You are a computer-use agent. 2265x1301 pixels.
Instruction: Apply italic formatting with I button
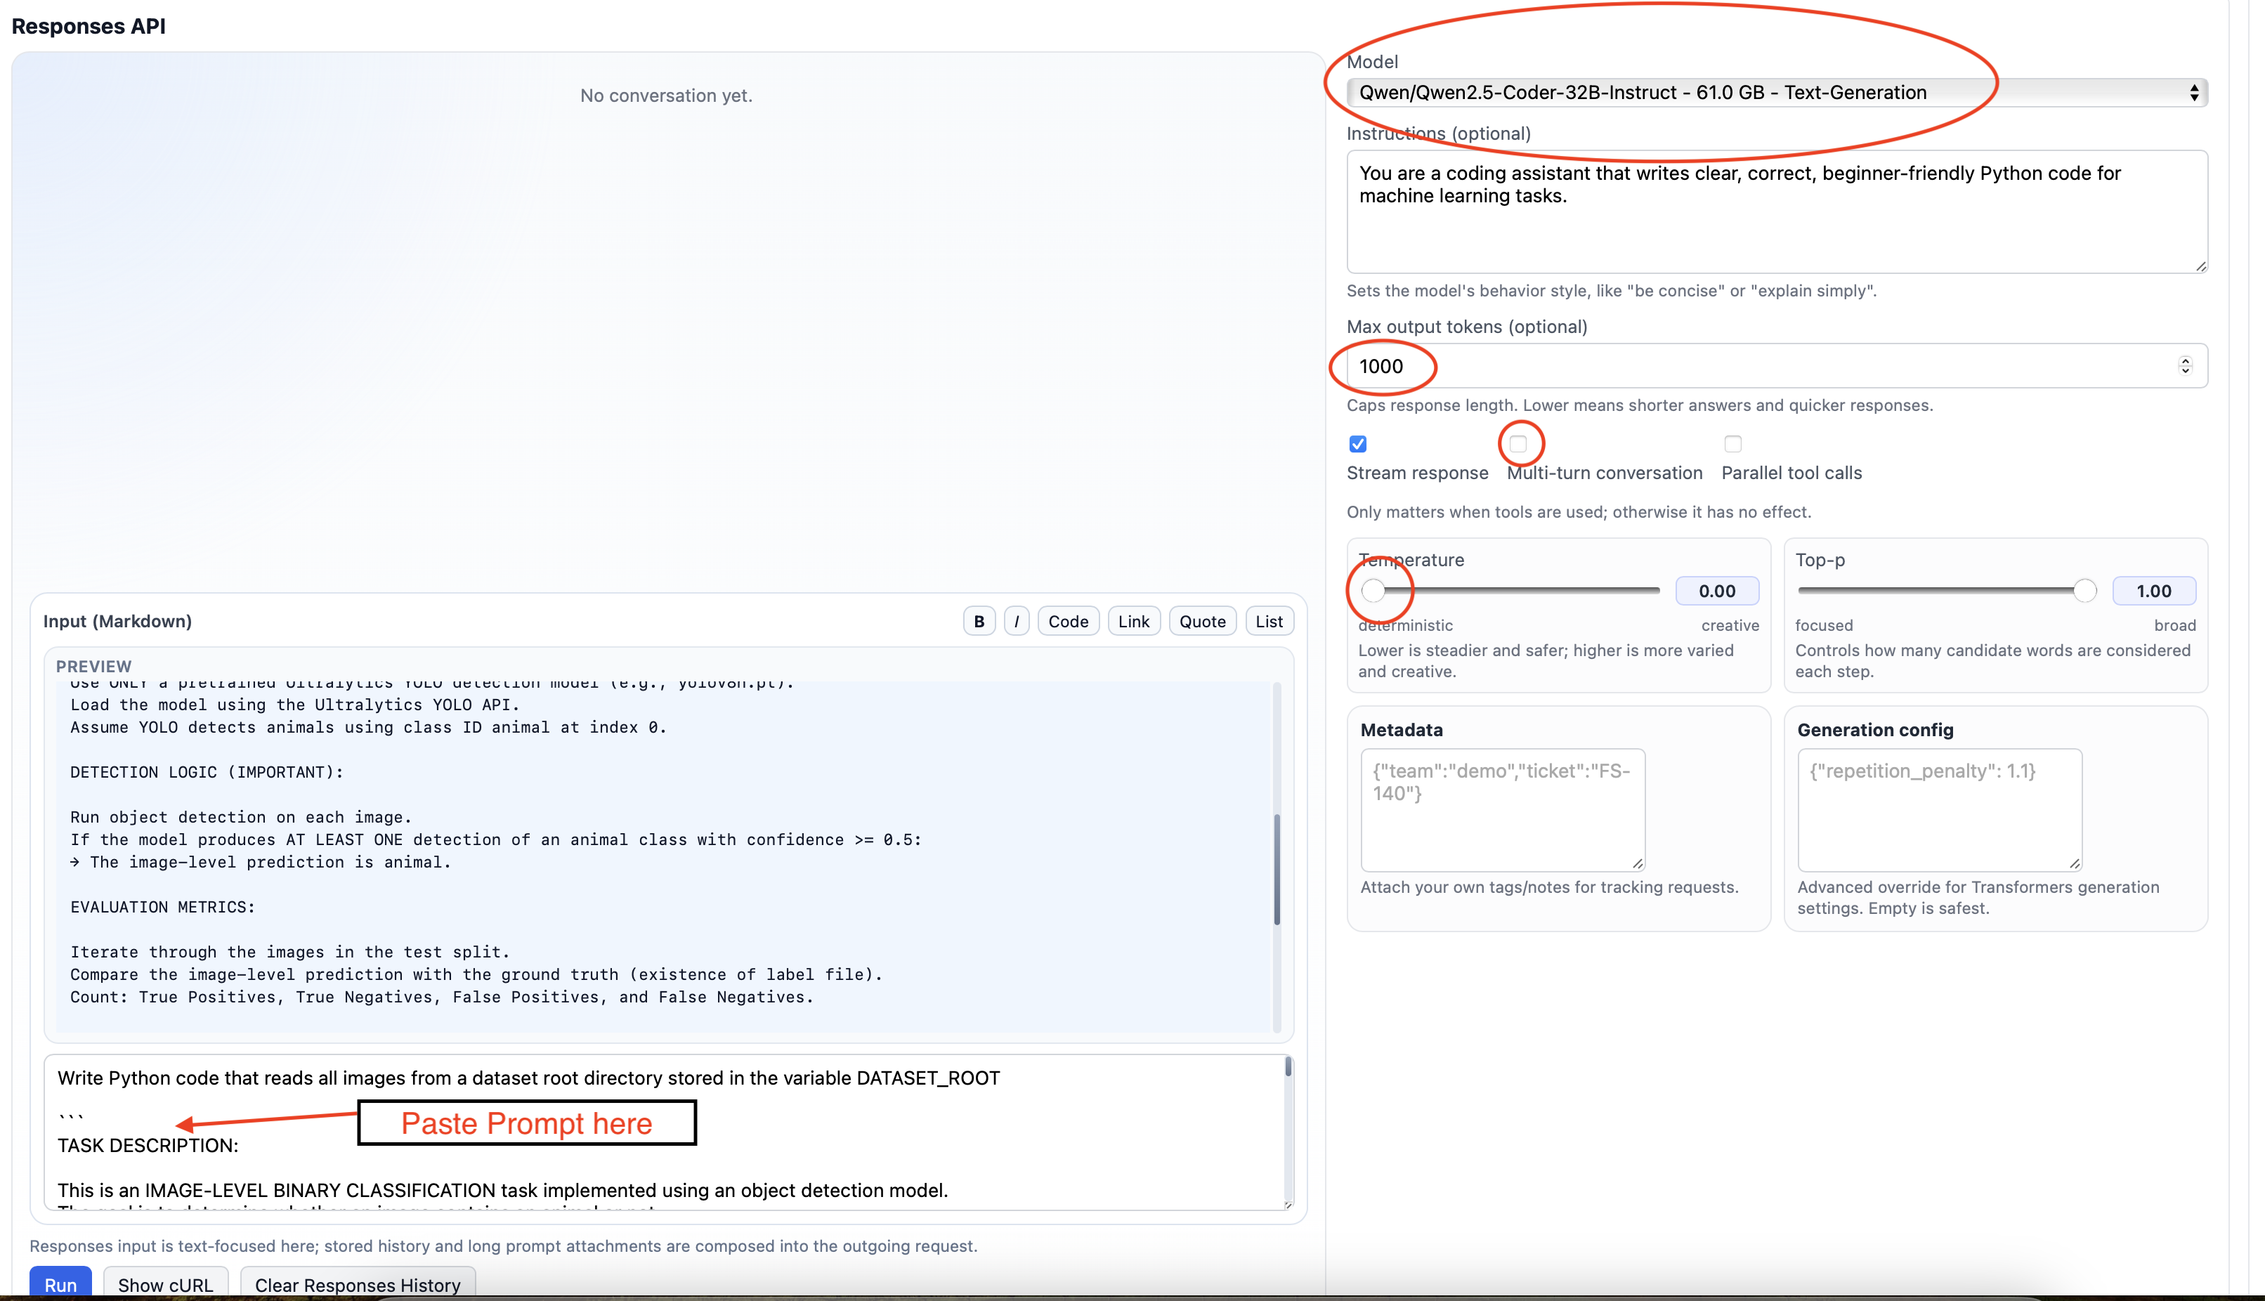coord(1016,621)
